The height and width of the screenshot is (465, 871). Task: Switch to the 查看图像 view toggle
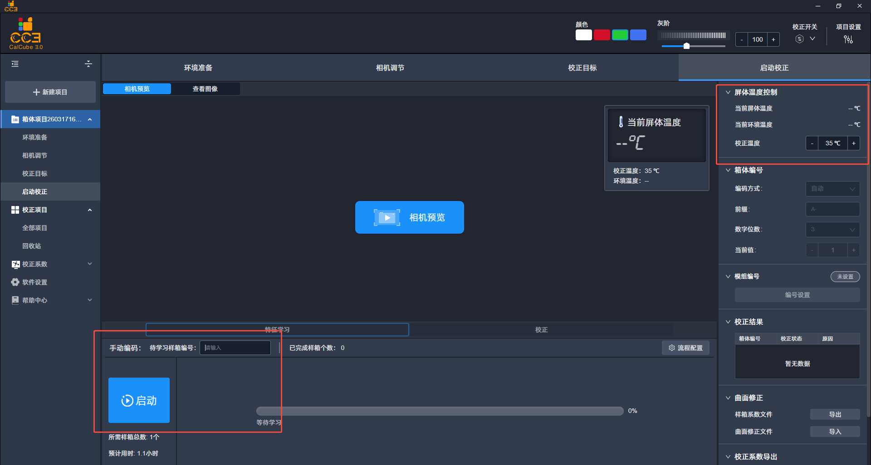(x=205, y=89)
